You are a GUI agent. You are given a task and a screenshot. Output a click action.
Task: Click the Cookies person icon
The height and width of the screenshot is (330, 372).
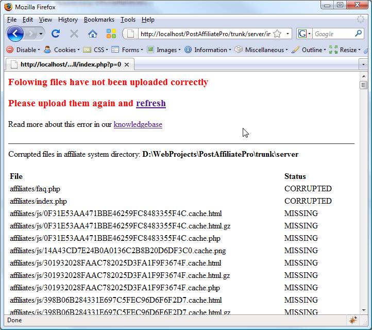pos(47,49)
